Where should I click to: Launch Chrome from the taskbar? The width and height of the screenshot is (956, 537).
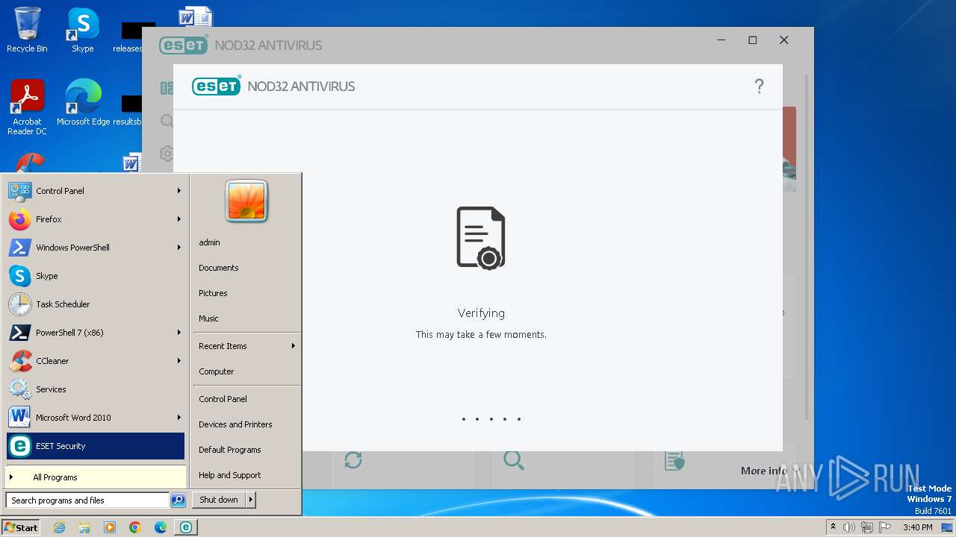[x=135, y=527]
